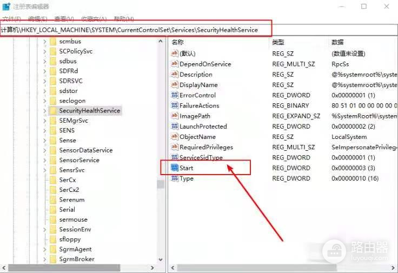
Task: Click the ImagePath string value icon
Action: [x=174, y=116]
